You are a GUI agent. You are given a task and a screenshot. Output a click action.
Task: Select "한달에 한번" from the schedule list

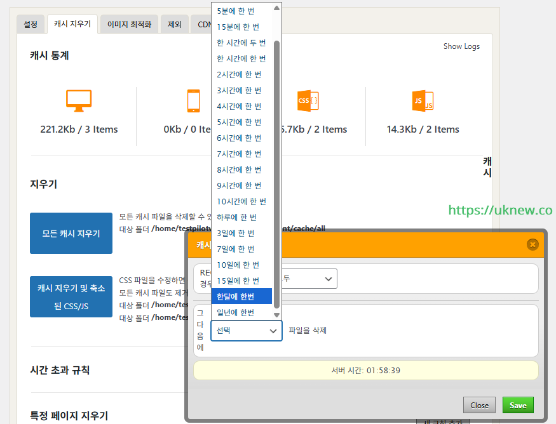click(x=241, y=296)
